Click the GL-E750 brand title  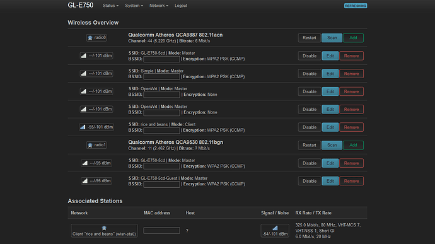click(x=81, y=5)
